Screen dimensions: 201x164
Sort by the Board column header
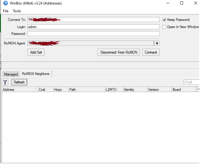point(184,90)
